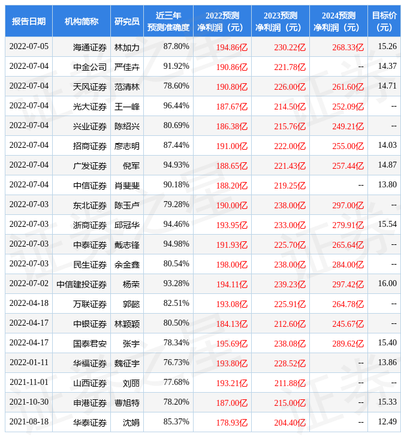Click the 96.44% accuracy value

(x=176, y=105)
